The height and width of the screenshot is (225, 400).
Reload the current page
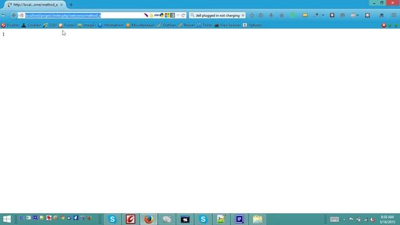[183, 15]
